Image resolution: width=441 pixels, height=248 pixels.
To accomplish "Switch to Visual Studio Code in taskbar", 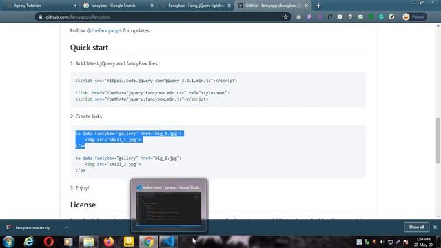I will click(x=169, y=242).
